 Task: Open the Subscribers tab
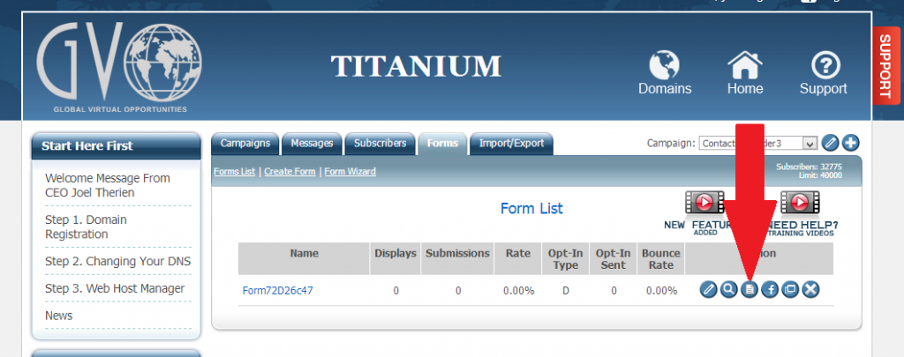pyautogui.click(x=380, y=143)
